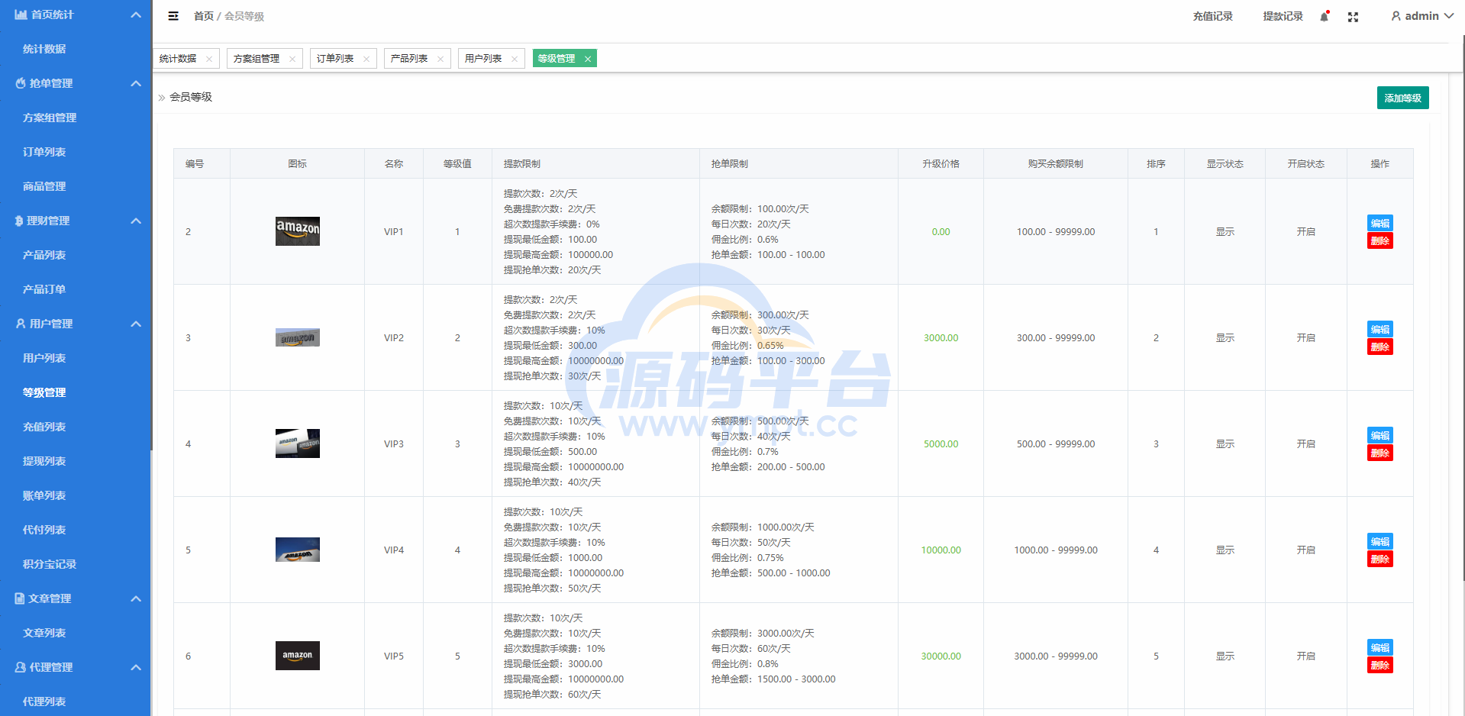This screenshot has width=1465, height=716.
Task: Open 提款记录 in the top bar
Action: point(1283,16)
